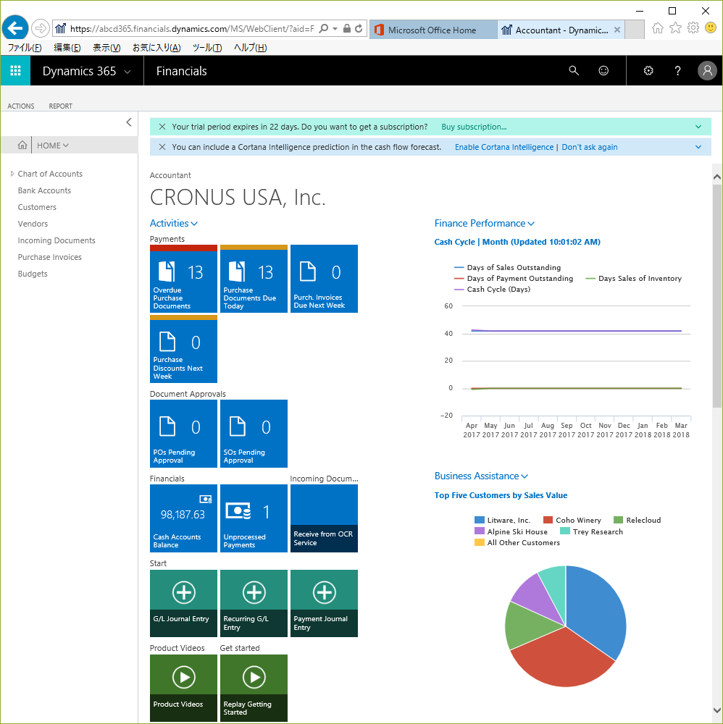
Task: Click Litware, Inc. blue legend swatch
Action: pyautogui.click(x=480, y=520)
